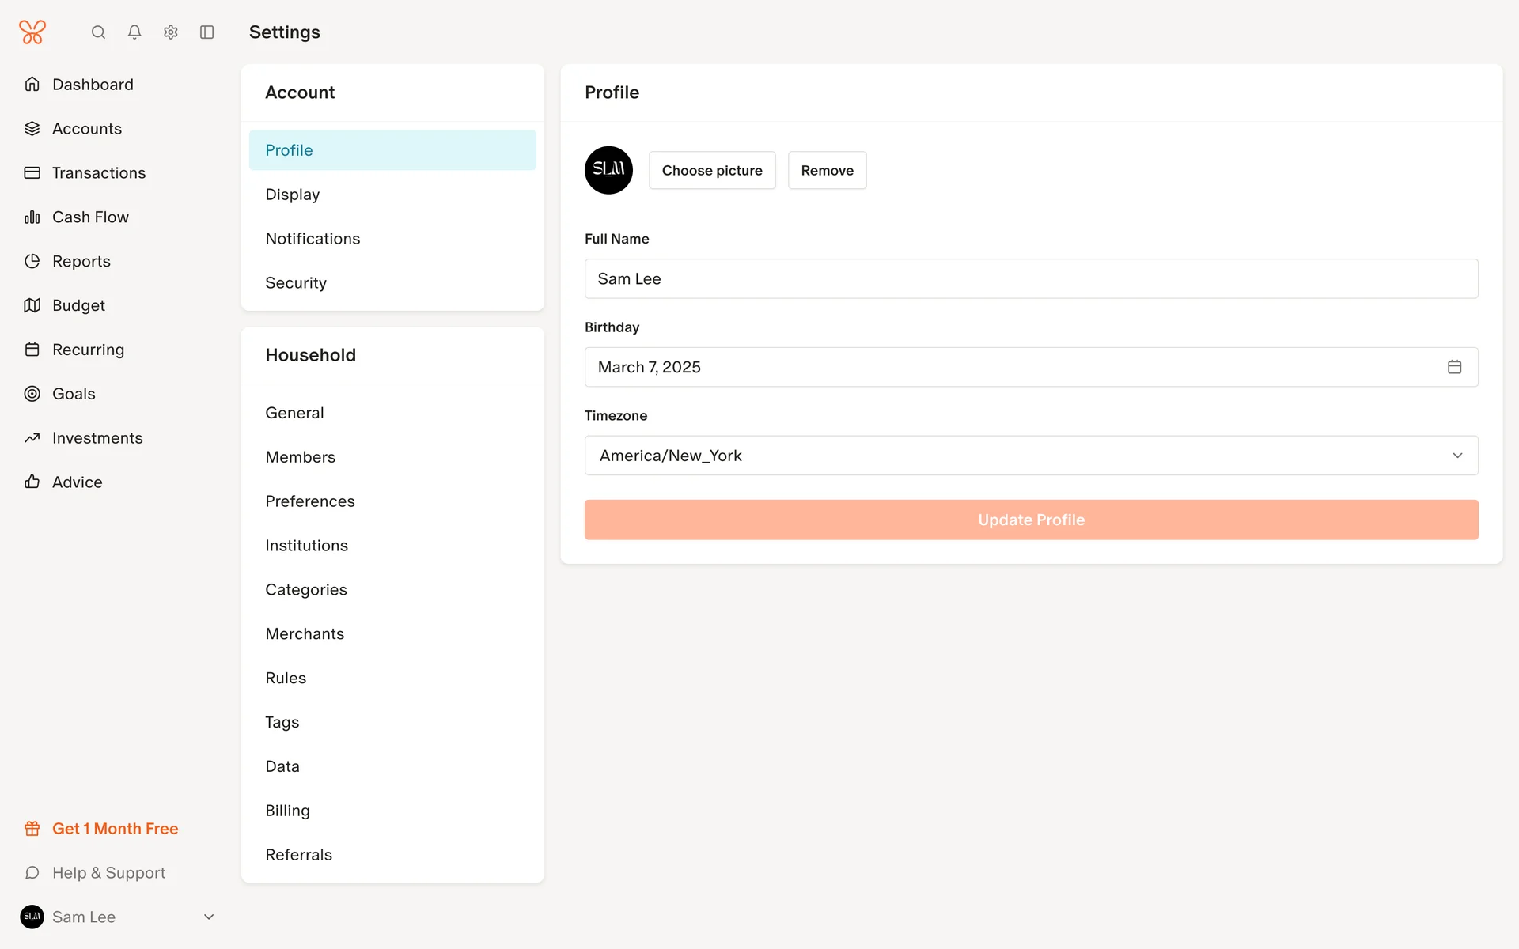Click the Goals target icon

(32, 394)
